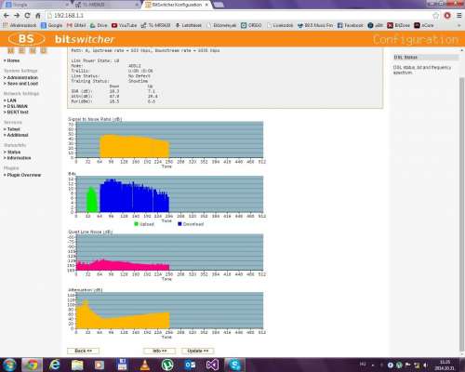Open Skype from the taskbar
This screenshot has height=372, width=465.
click(x=234, y=365)
